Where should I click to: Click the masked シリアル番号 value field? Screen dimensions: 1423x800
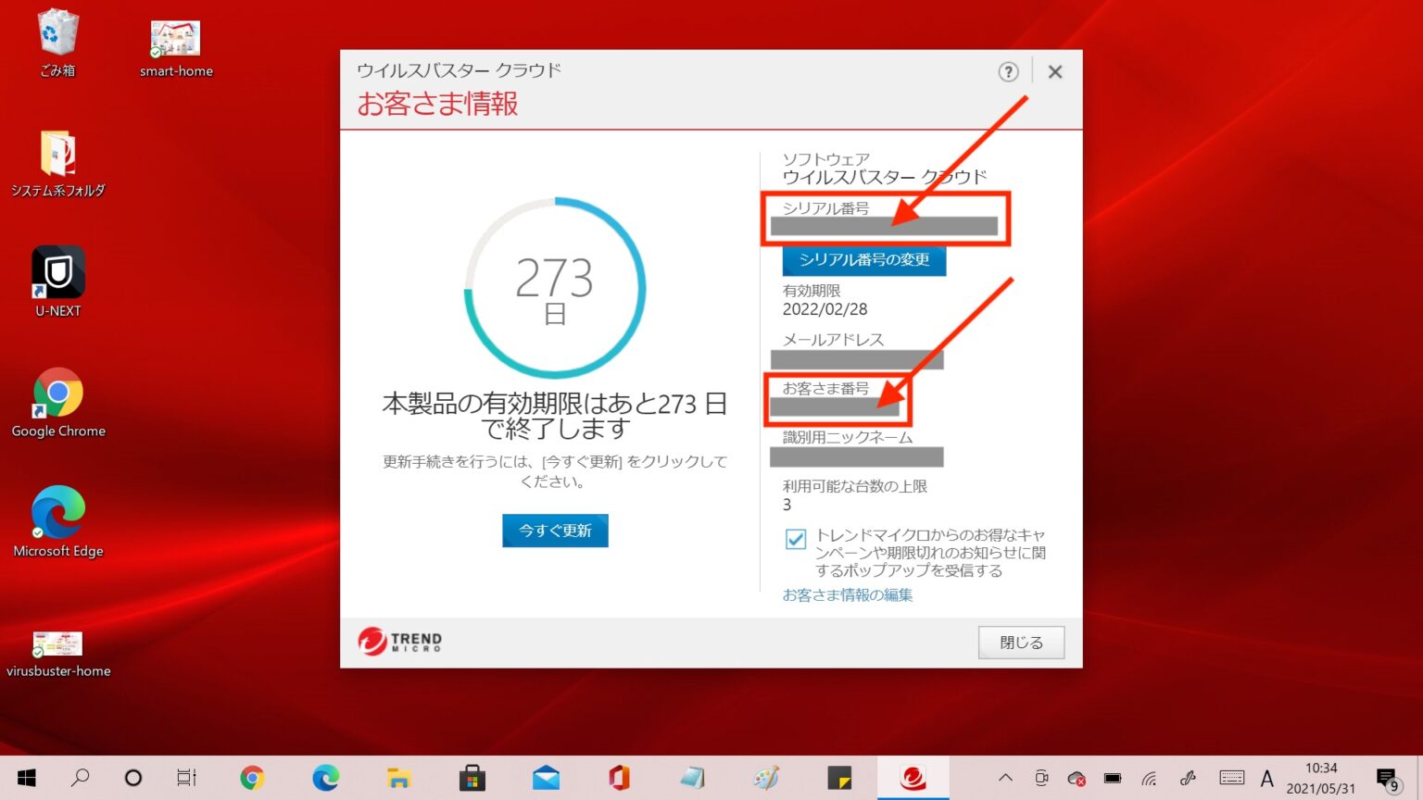coord(884,227)
